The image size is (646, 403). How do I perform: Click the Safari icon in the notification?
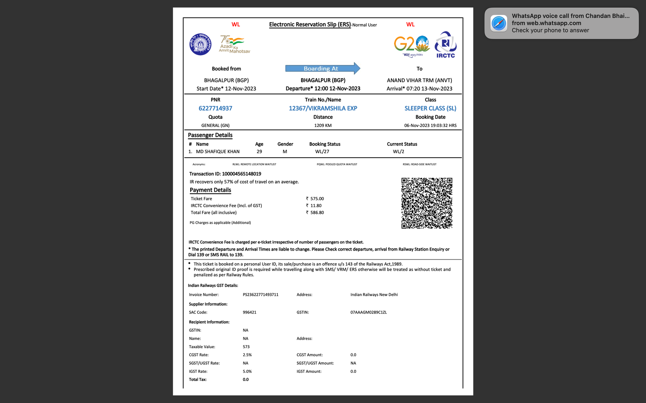(499, 23)
